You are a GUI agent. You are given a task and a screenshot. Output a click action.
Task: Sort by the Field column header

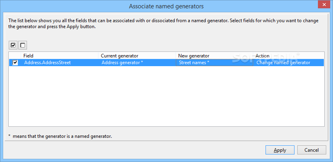coord(60,56)
